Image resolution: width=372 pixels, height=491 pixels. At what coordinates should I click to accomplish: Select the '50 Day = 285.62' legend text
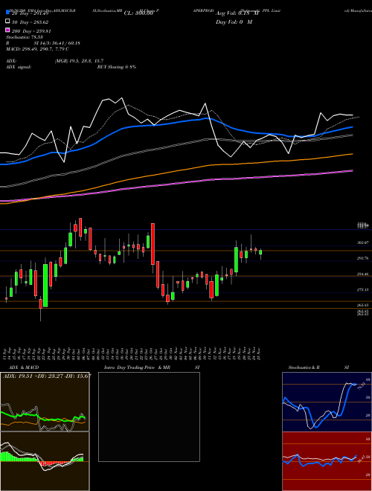coord(30,22)
